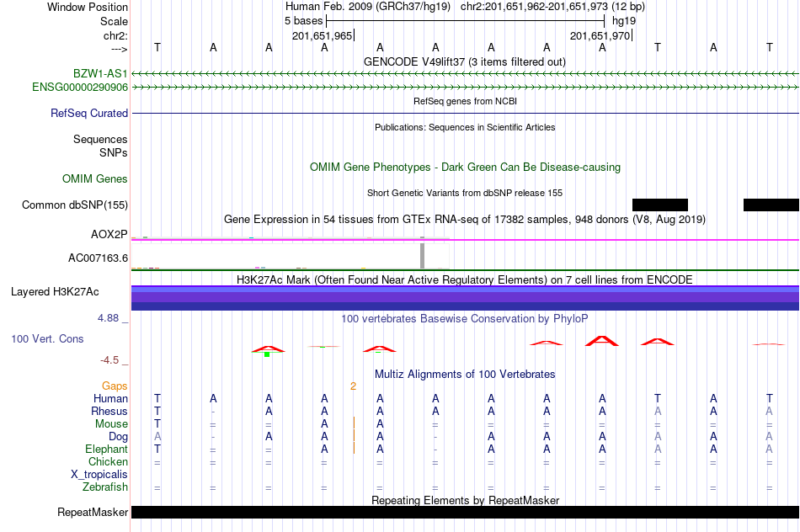Click 100 vertebrates Basewise Conservation by PhyloP title
Screen dimensions: 800x532
(465, 319)
